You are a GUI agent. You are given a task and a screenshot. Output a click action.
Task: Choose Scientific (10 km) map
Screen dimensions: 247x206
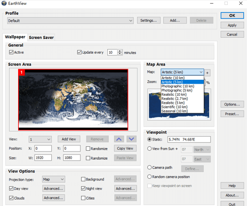tap(182, 107)
